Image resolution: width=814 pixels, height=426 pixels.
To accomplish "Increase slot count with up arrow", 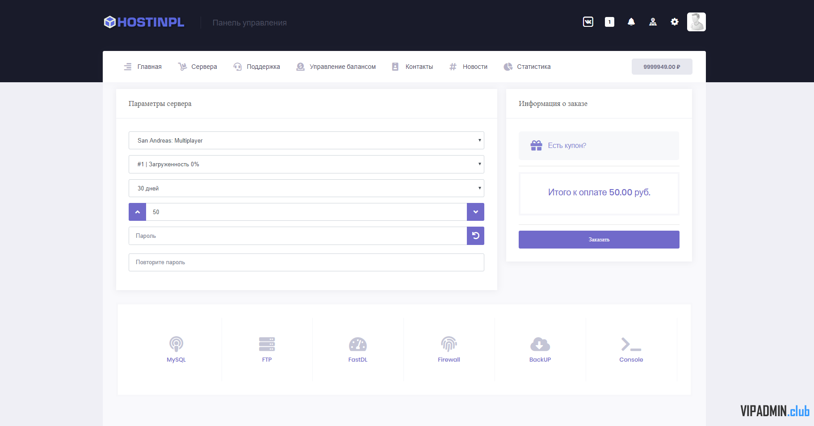I will (138, 212).
